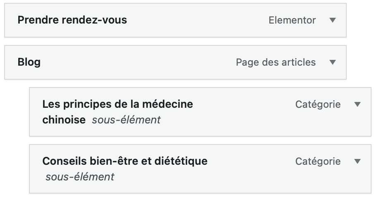Select the Prendre rendez-vous menu item title
This screenshot has width=379, height=199.
pyautogui.click(x=72, y=20)
